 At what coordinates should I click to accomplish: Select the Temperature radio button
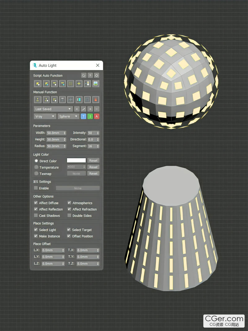tap(36, 167)
